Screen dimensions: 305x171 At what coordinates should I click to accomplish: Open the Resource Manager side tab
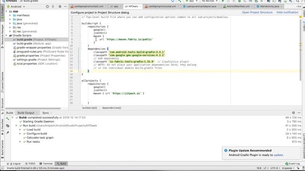[2, 36]
